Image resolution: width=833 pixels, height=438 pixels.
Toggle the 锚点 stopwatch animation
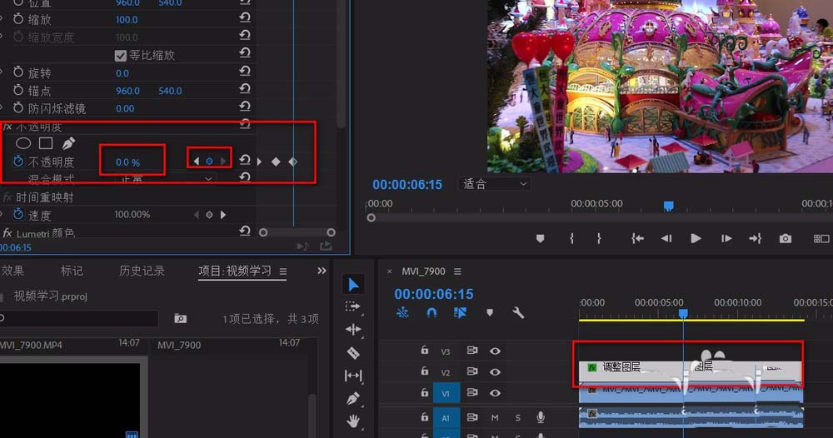click(x=18, y=90)
